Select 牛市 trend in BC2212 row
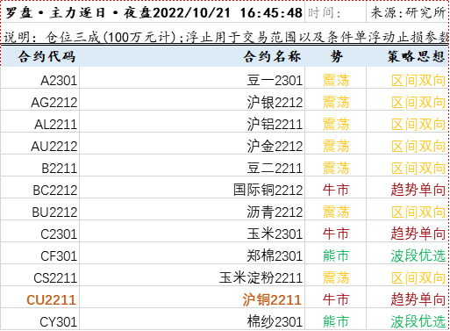This screenshot has width=450, height=331. pos(336,190)
